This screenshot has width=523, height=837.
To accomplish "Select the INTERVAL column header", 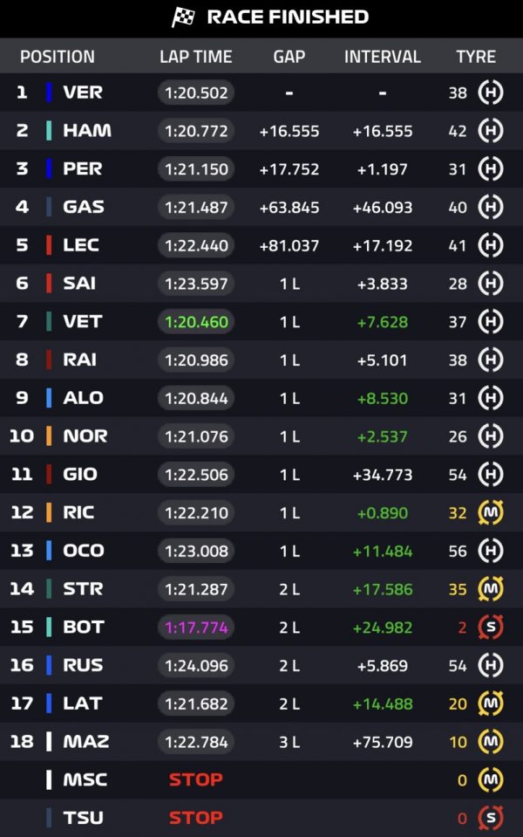I will [x=383, y=57].
